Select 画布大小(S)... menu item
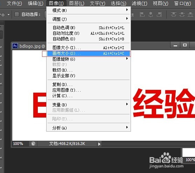The height and width of the screenshot is (173, 195). [x=89, y=53]
